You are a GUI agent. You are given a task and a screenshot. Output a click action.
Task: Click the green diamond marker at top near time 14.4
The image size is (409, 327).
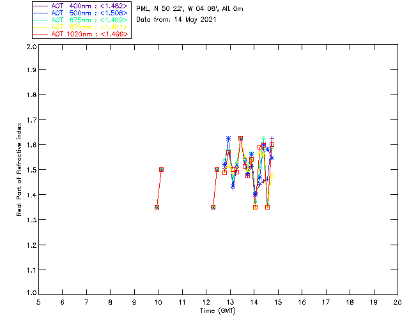click(x=263, y=138)
